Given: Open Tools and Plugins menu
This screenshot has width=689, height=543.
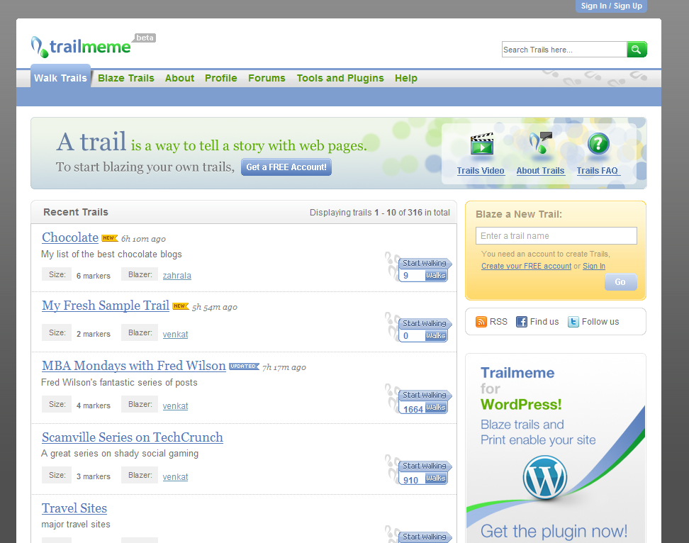Looking at the screenshot, I should [340, 78].
